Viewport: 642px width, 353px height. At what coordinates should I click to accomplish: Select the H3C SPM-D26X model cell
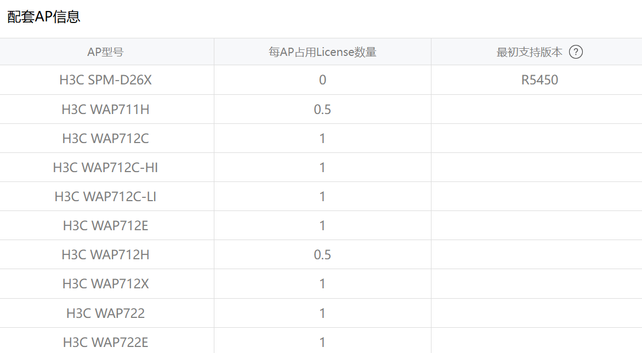coord(105,80)
